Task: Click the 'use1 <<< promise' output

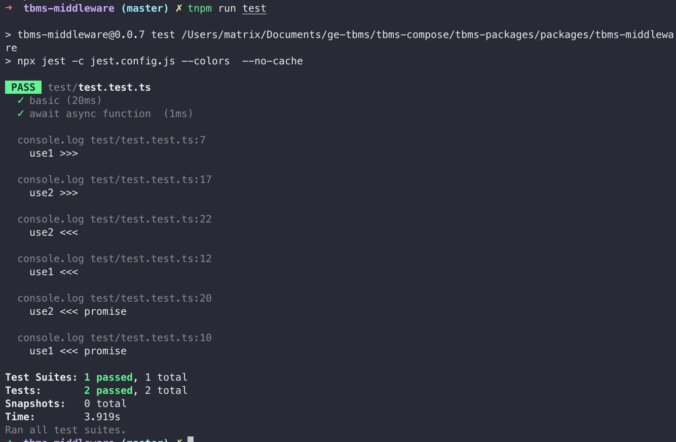Action: [78, 351]
